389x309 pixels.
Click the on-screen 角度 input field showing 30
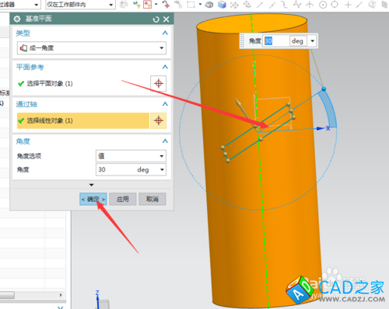point(276,41)
